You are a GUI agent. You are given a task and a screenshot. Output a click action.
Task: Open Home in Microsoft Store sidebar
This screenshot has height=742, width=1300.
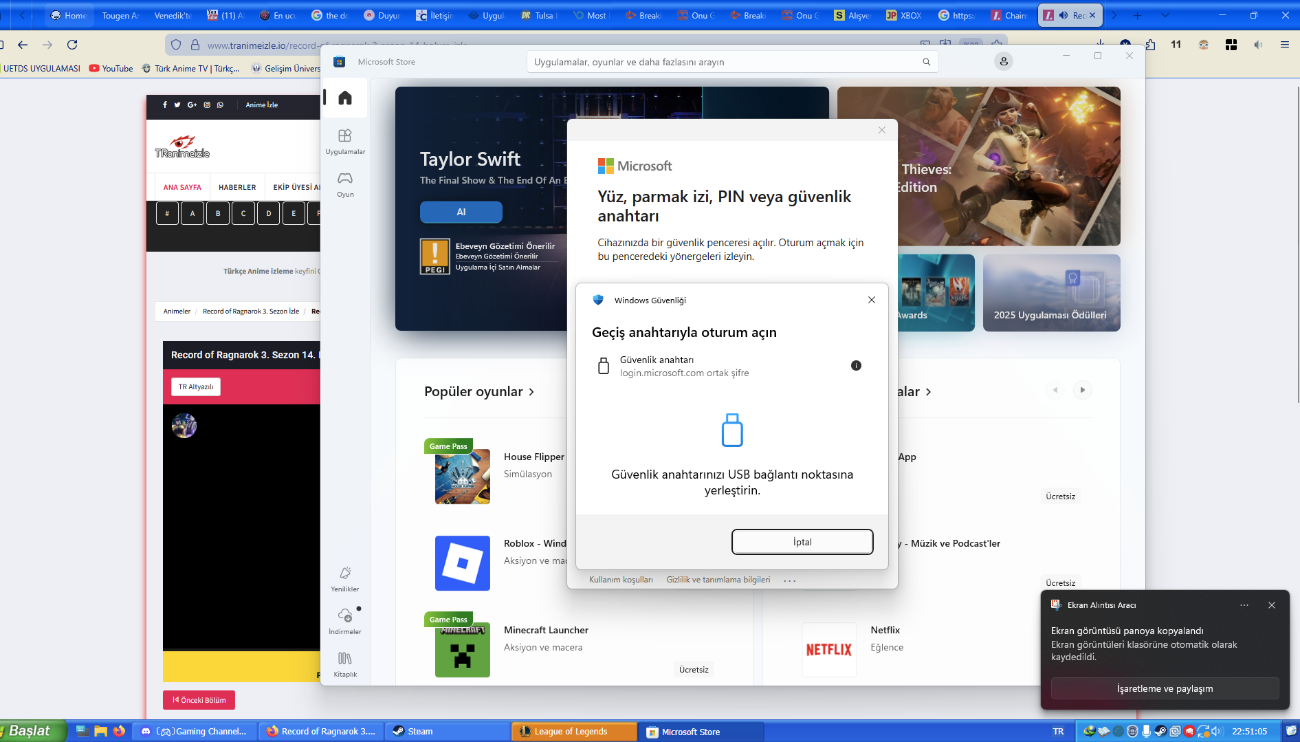click(345, 98)
